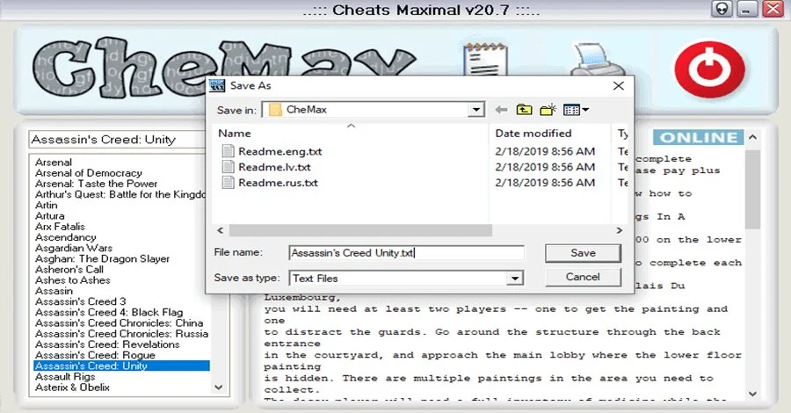Go back with the Save As arrow icon
The height and width of the screenshot is (413, 791).
pos(501,110)
